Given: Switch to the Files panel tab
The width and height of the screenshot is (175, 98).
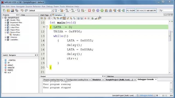Looking at the screenshot, I should click(23, 15).
